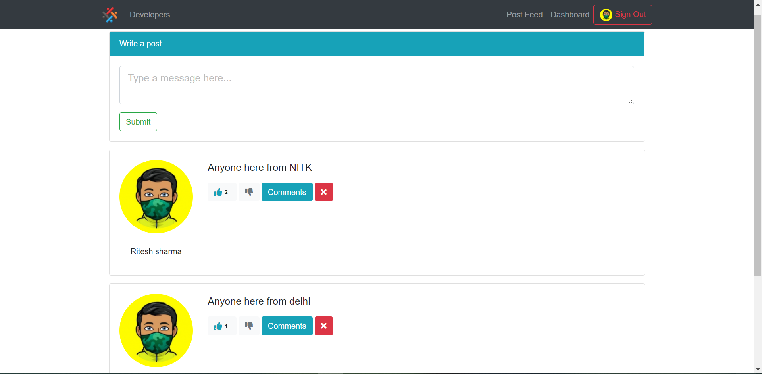Submit the new post
This screenshot has height=374, width=762.
[138, 121]
